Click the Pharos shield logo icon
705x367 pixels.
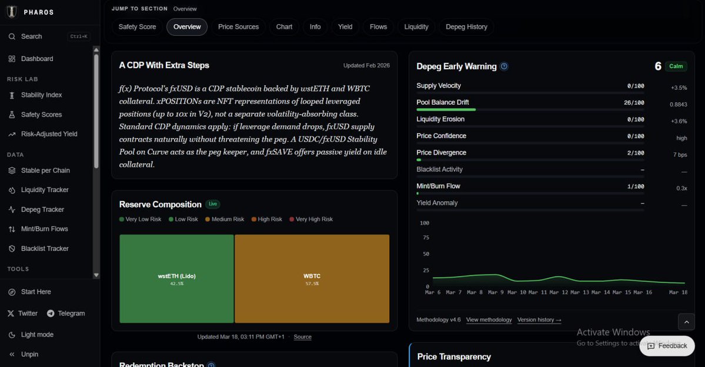coord(12,12)
